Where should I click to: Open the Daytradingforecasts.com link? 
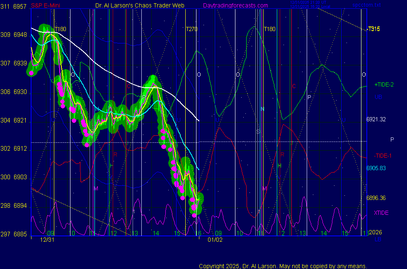coord(235,5)
